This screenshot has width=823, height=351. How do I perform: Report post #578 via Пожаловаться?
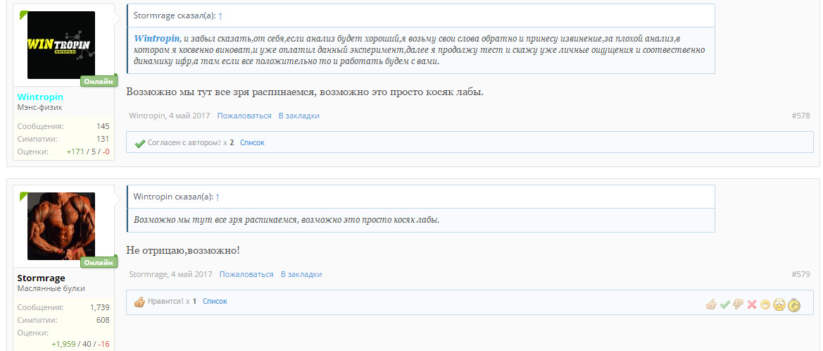(x=244, y=116)
